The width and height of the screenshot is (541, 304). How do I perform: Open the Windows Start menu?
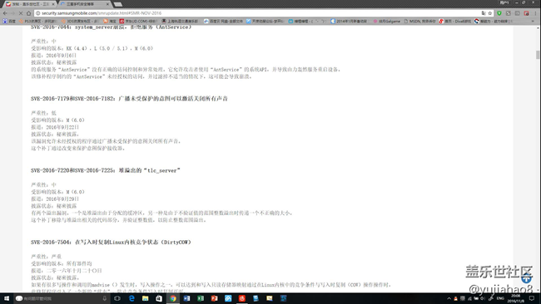coord(6,298)
